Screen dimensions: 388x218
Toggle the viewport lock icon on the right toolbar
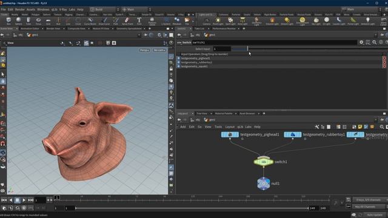[x=171, y=68]
